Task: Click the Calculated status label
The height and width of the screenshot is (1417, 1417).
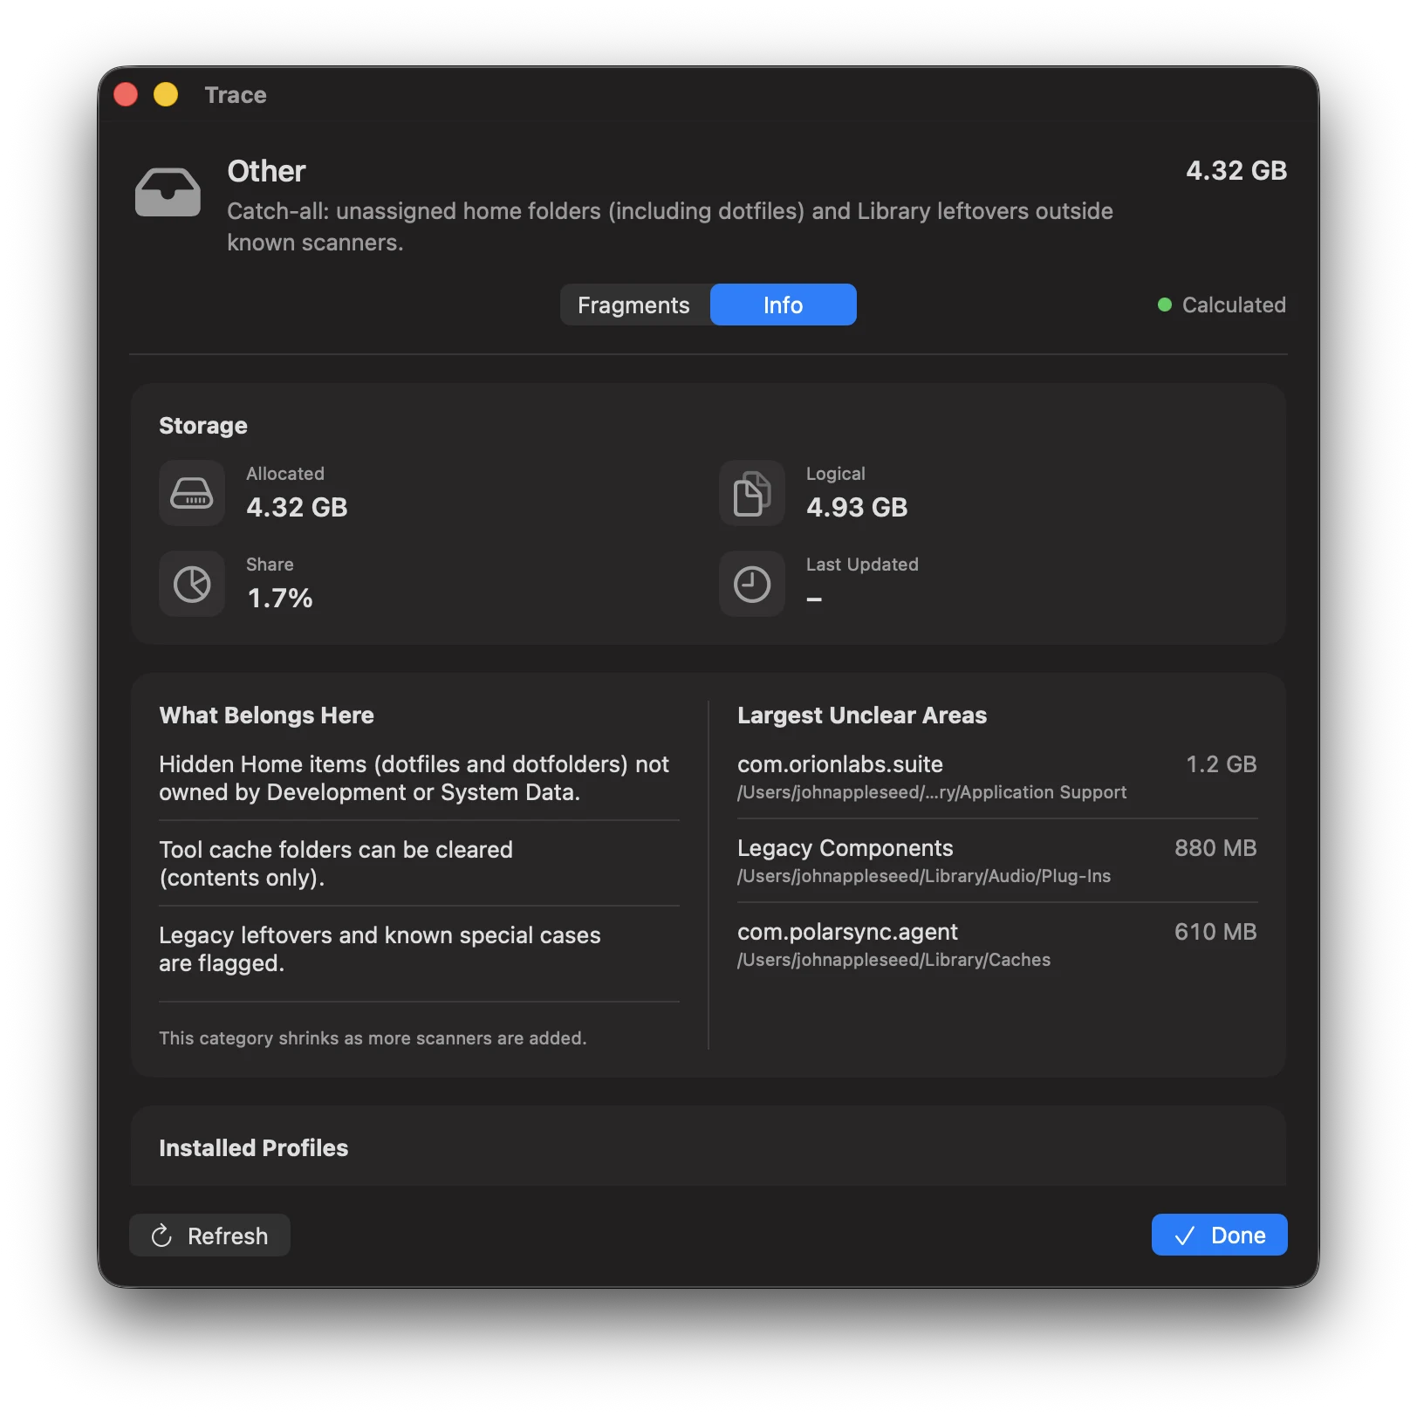Action: (1234, 305)
